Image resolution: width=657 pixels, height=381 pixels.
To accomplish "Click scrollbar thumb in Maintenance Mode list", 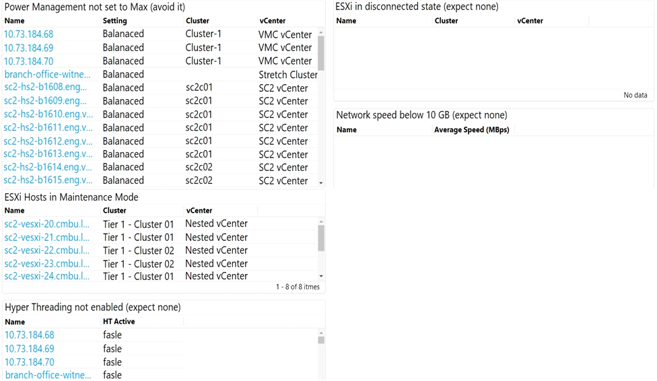I will click(321, 238).
